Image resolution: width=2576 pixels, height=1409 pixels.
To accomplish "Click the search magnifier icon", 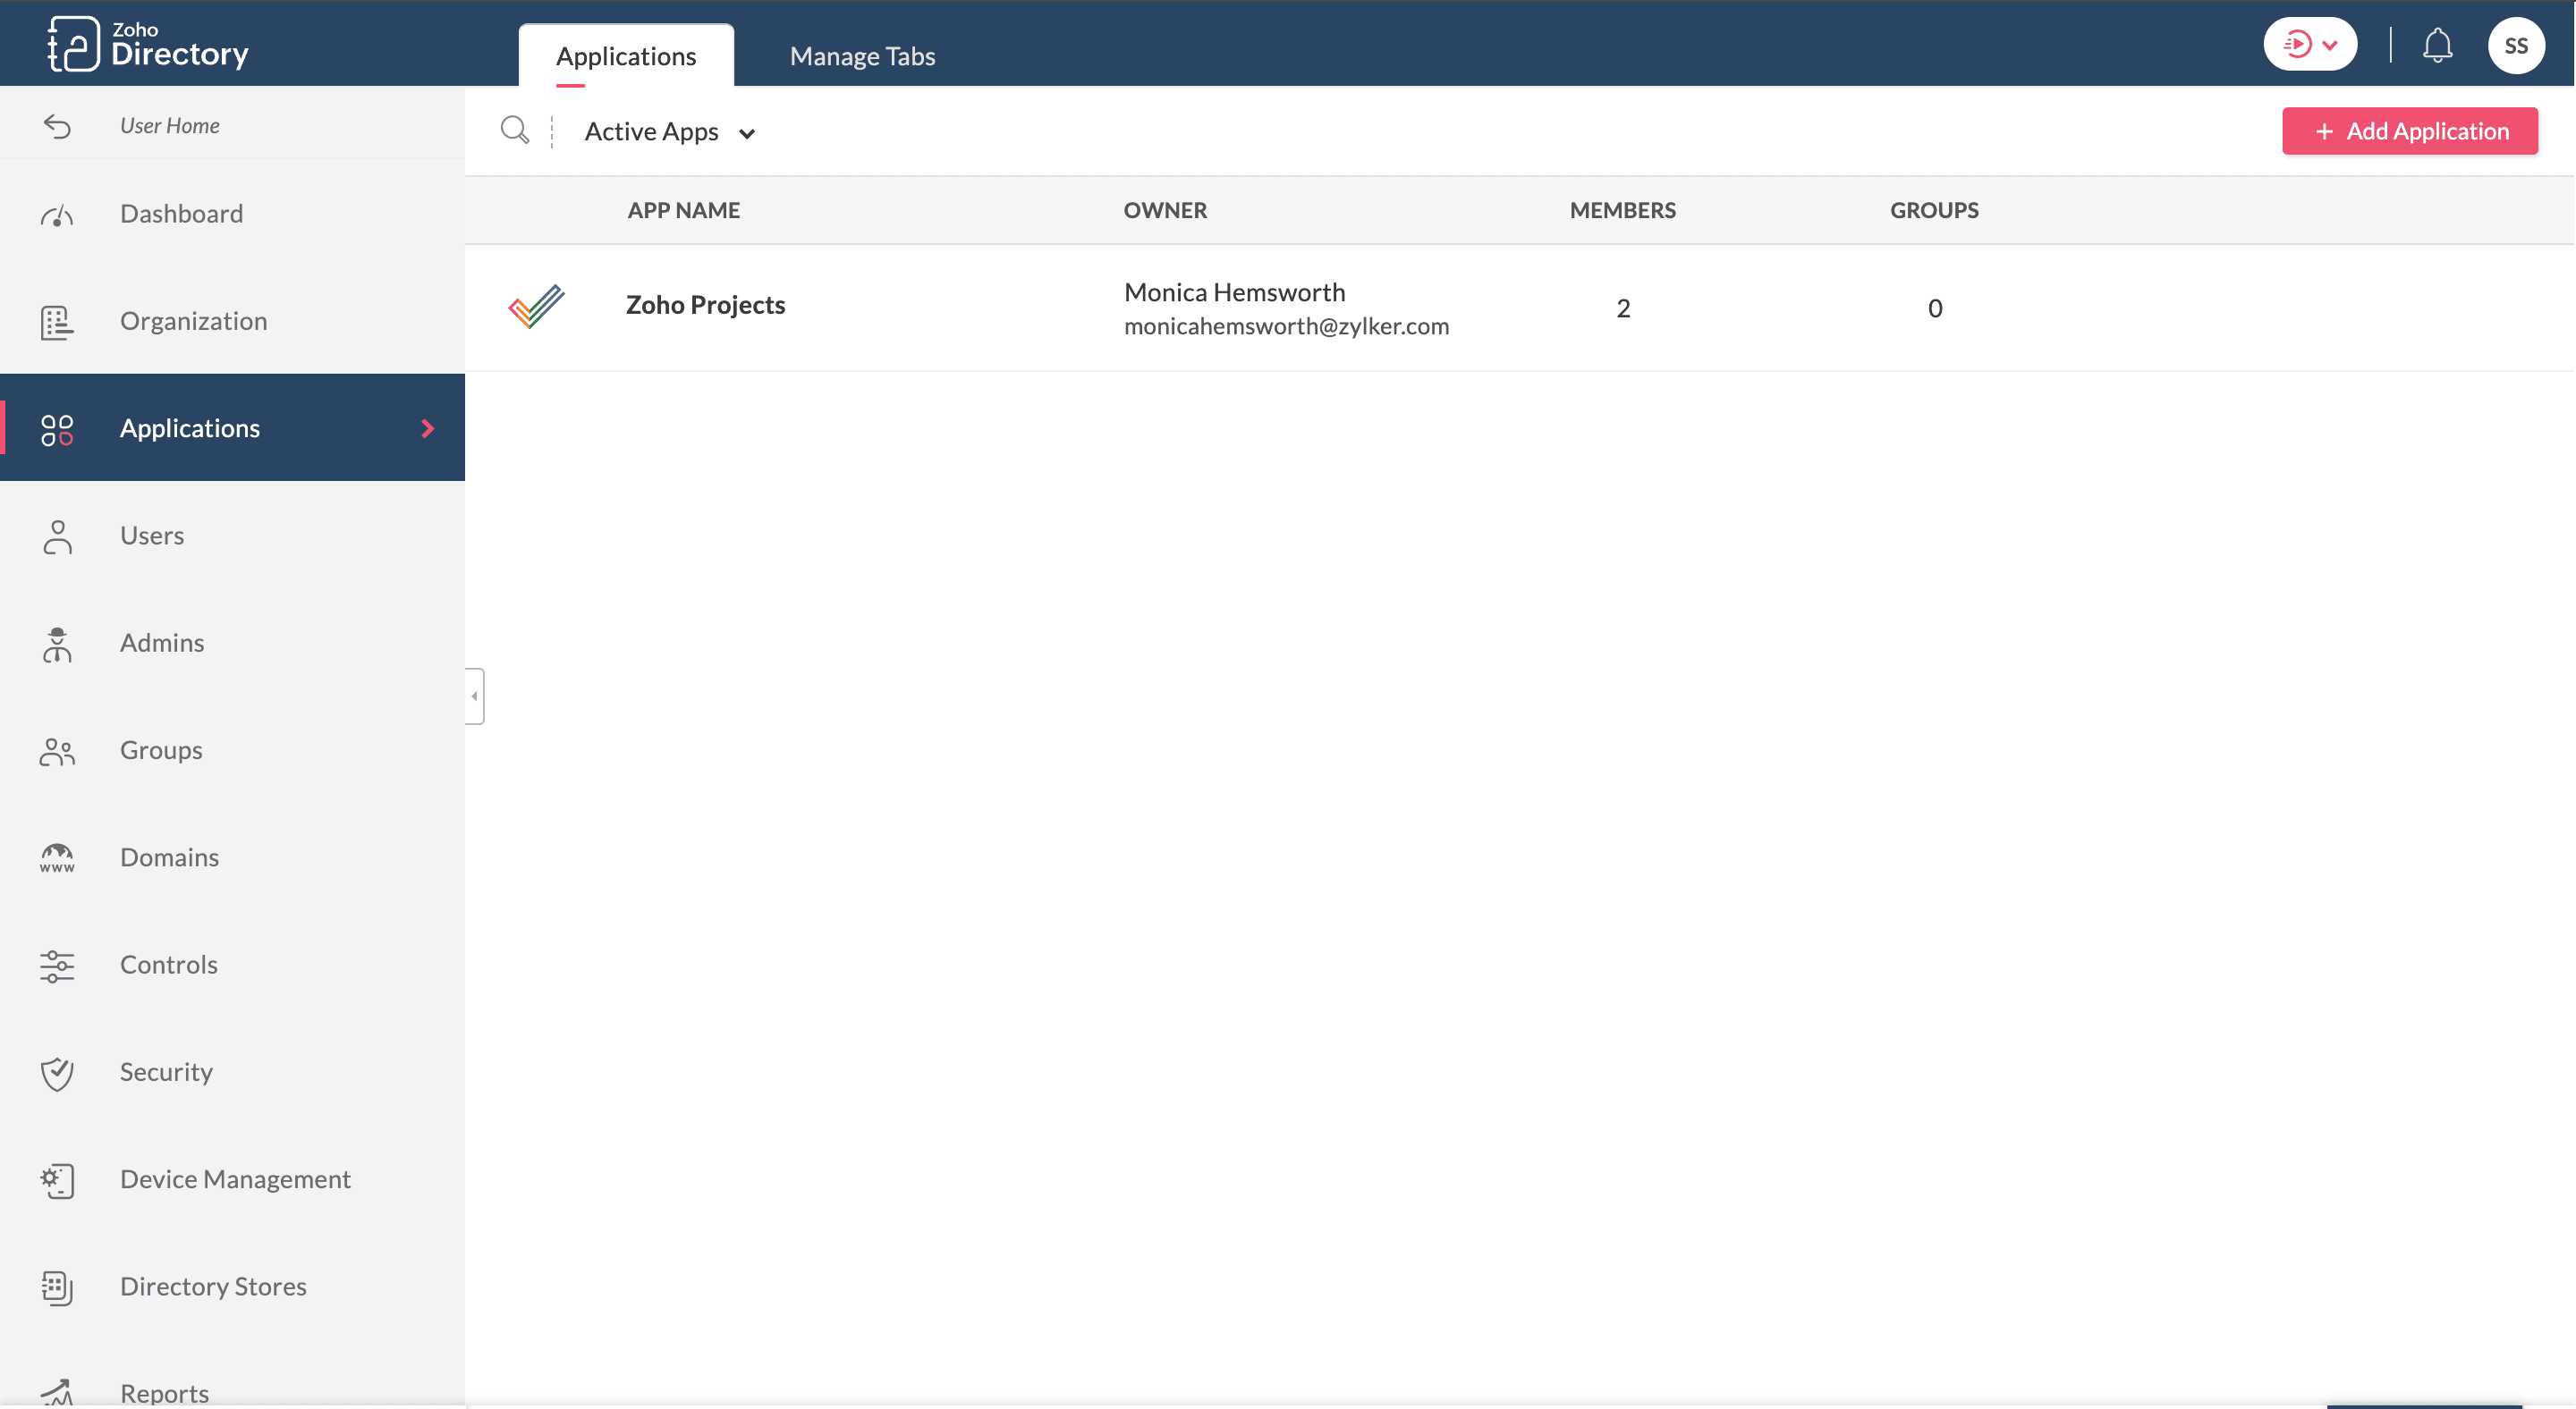I will pyautogui.click(x=514, y=131).
